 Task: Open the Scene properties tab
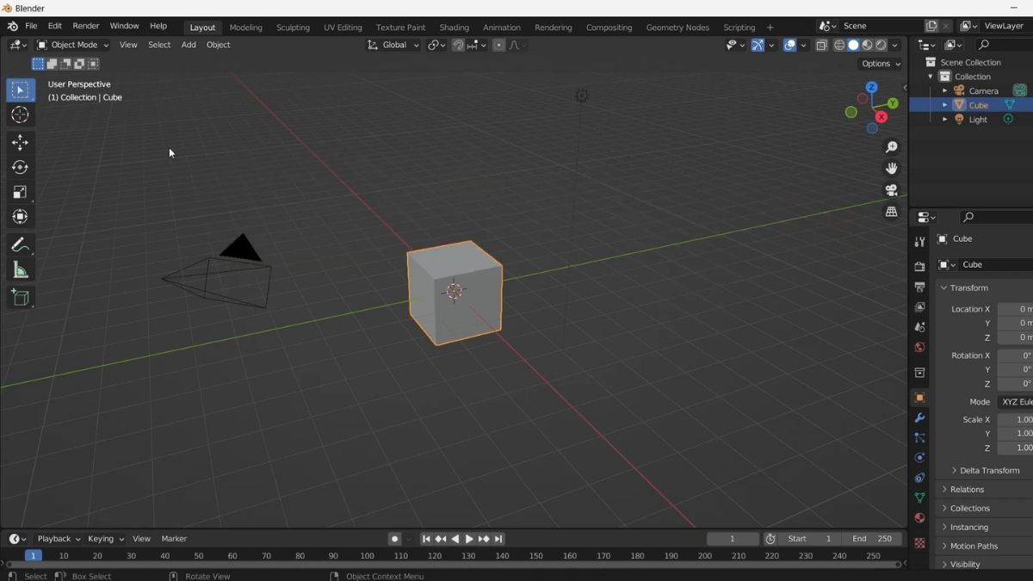[x=919, y=327]
